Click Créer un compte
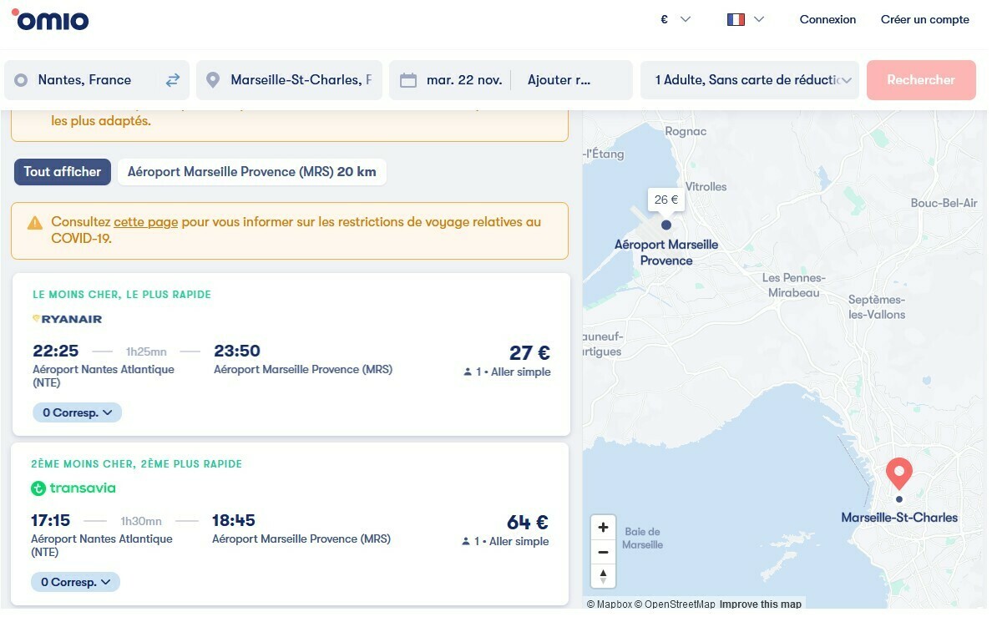This screenshot has width=997, height=617. [924, 19]
